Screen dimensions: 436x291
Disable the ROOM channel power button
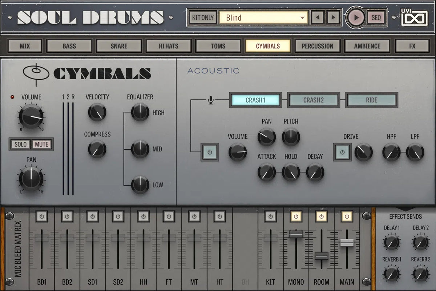(x=322, y=216)
